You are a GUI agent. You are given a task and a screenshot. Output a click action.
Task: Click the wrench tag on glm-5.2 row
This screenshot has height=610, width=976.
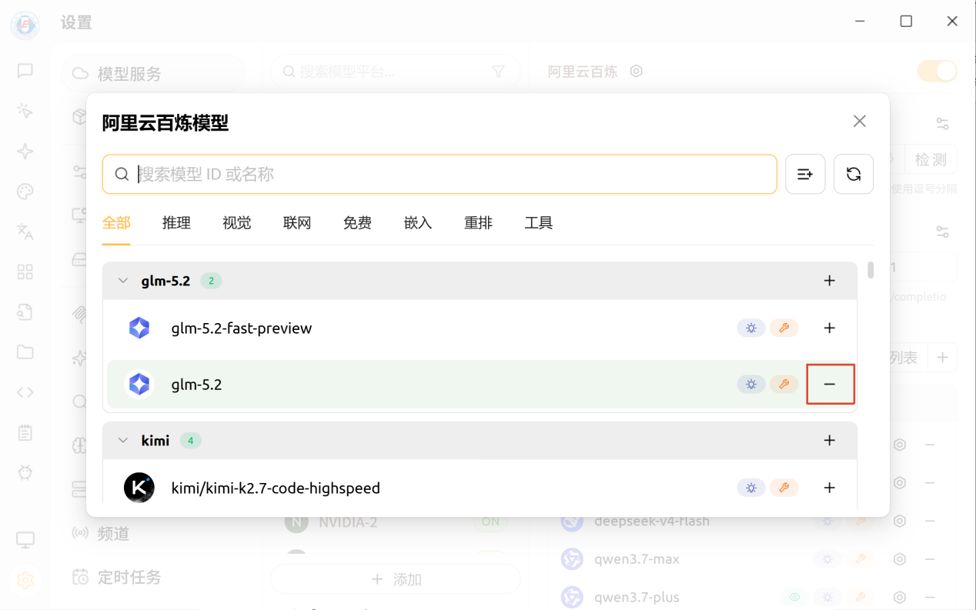[784, 385]
